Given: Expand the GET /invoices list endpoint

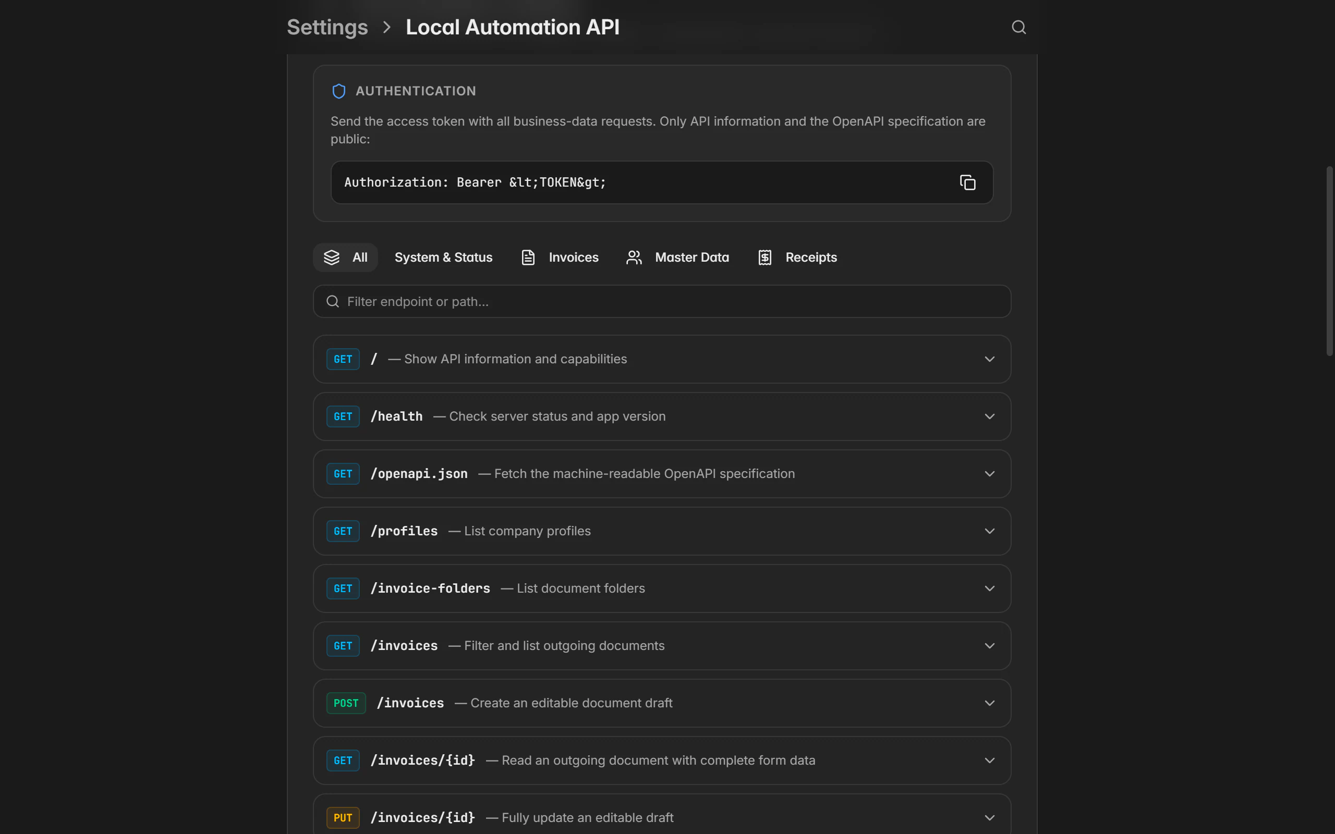Looking at the screenshot, I should pyautogui.click(x=662, y=646).
